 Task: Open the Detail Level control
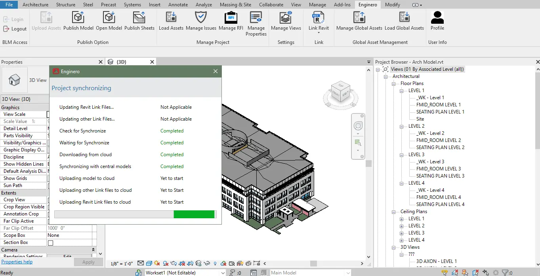141,263
